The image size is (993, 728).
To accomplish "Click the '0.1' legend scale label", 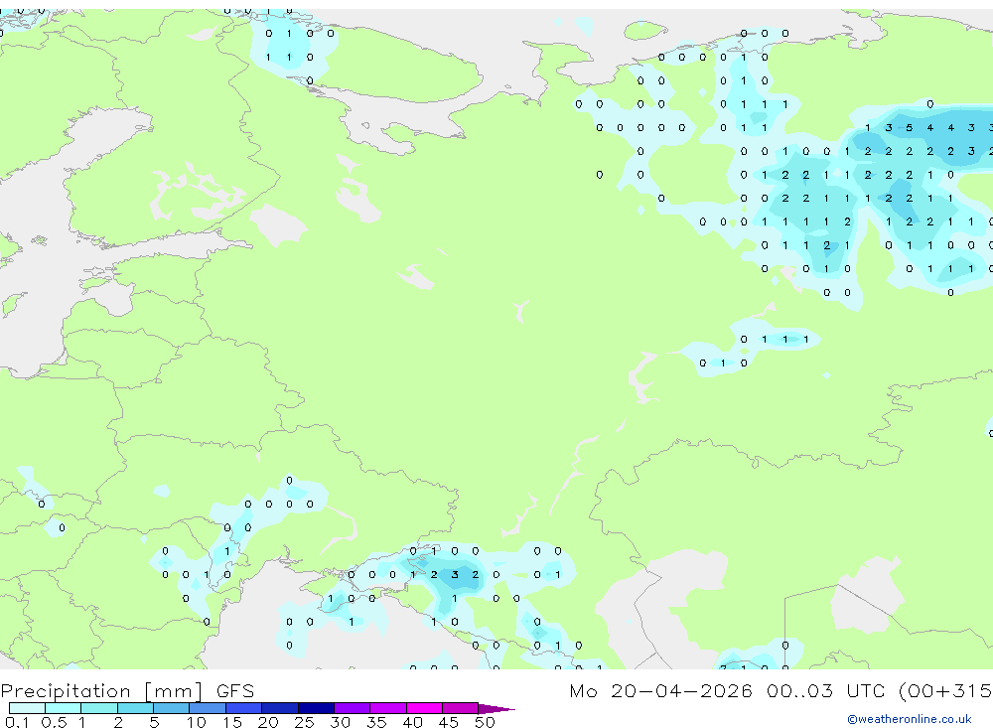I will click(18, 722).
